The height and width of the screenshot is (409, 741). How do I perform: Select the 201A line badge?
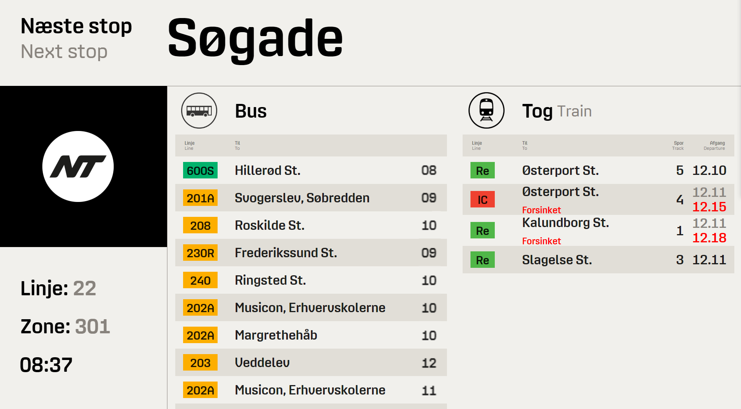coord(200,198)
